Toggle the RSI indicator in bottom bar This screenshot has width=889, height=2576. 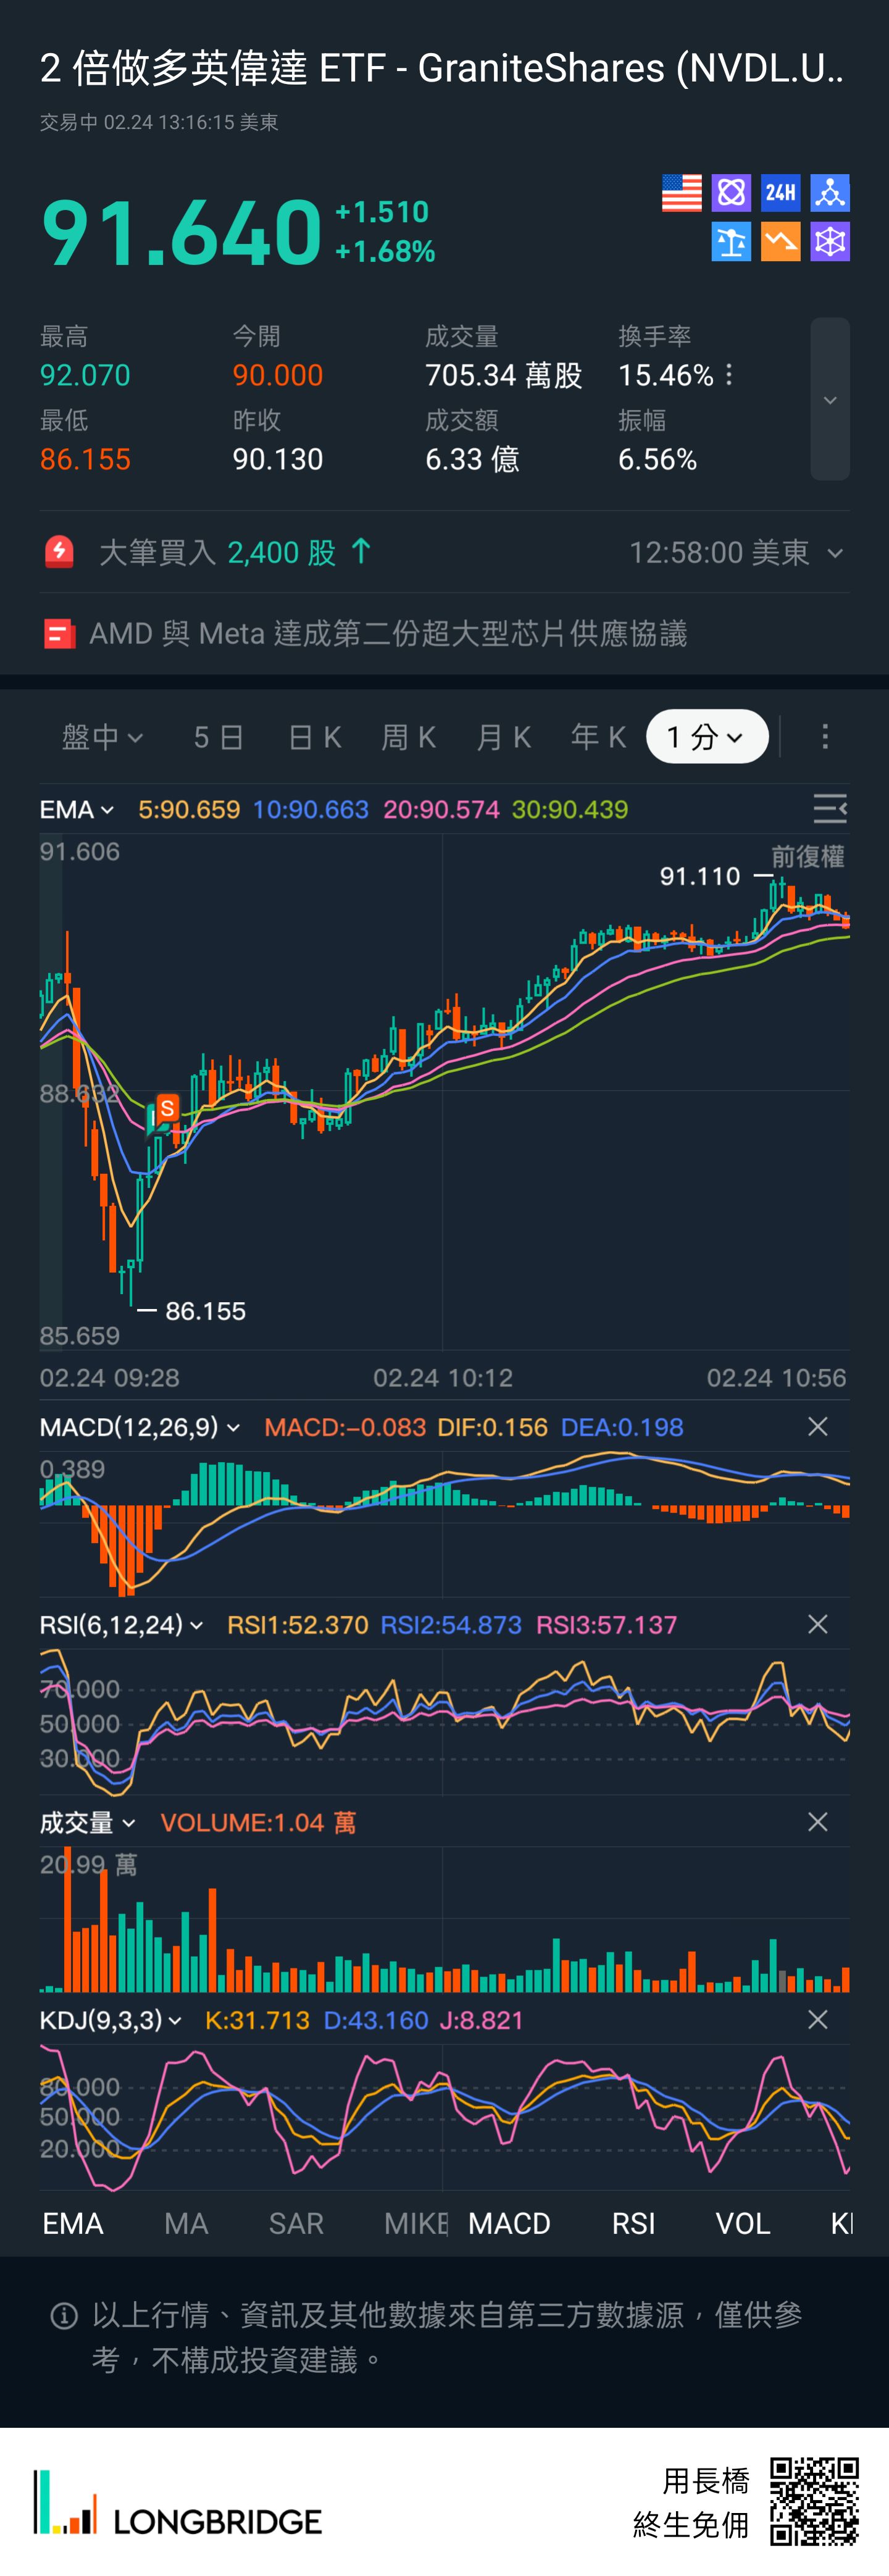pyautogui.click(x=633, y=2223)
